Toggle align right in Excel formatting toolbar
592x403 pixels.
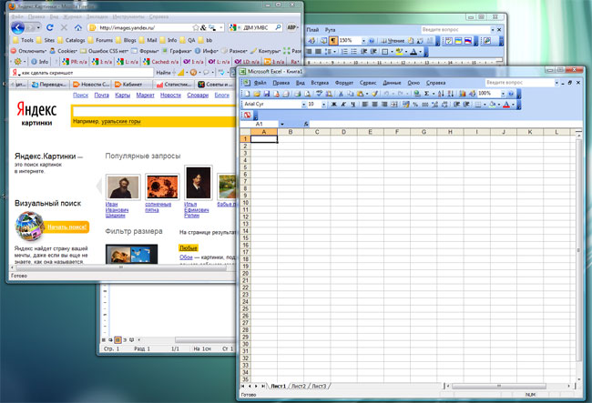(x=384, y=105)
